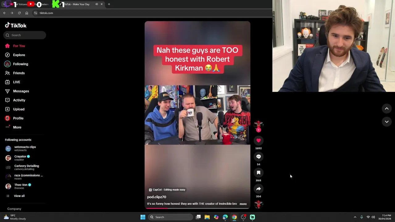Go to the next video
Screen dimensions: 395x222
pyautogui.click(x=387, y=122)
